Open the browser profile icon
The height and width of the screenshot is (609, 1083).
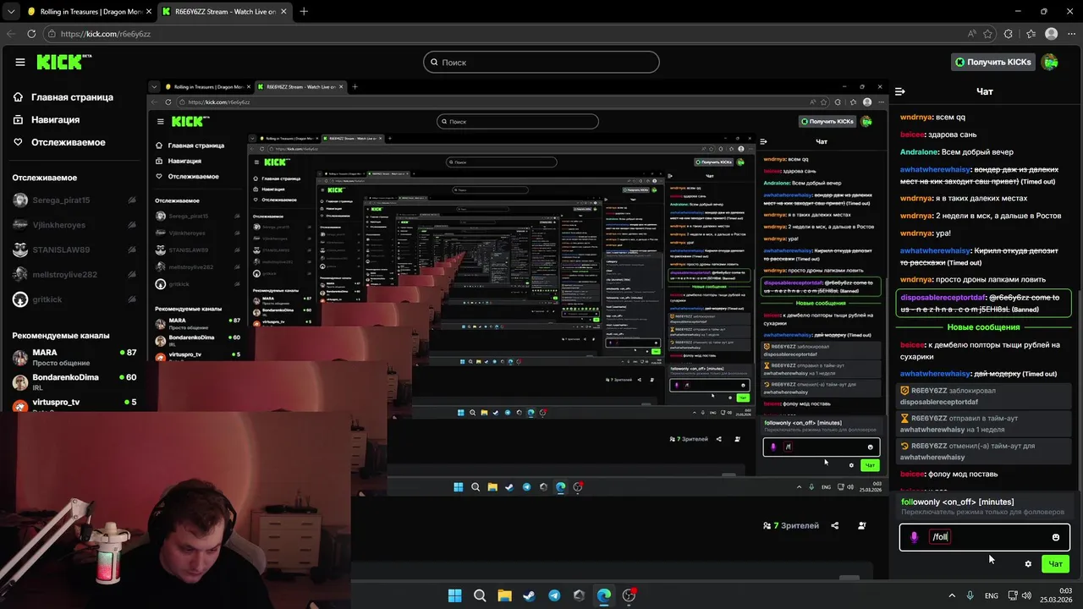1051,34
